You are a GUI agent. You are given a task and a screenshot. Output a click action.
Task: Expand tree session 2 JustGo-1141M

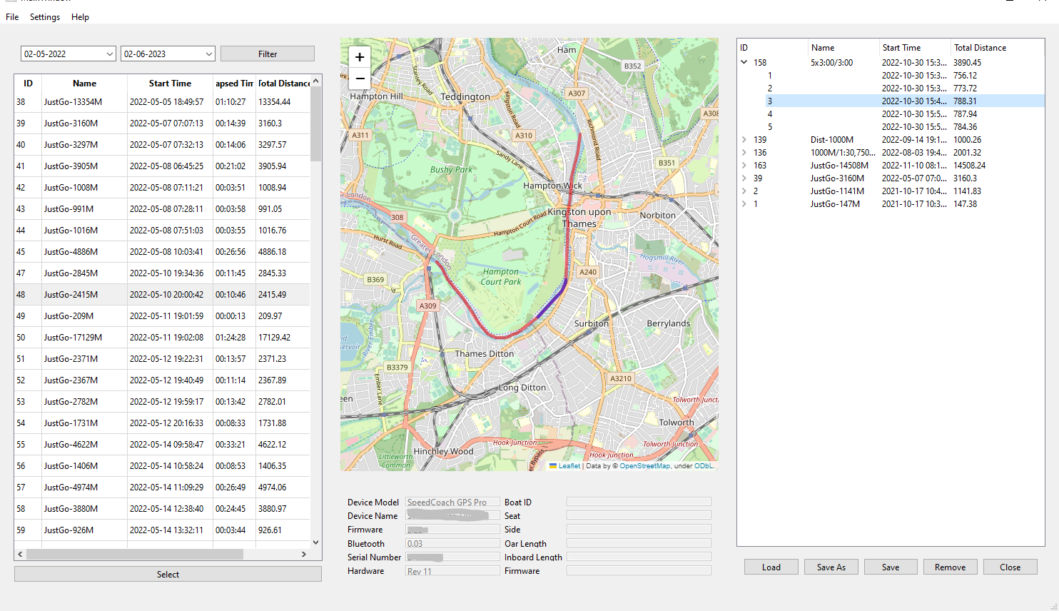744,191
